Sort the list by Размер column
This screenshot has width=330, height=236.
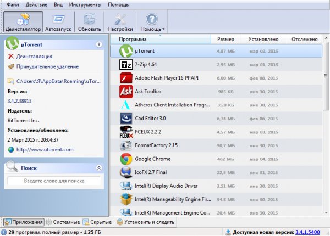tap(226, 39)
